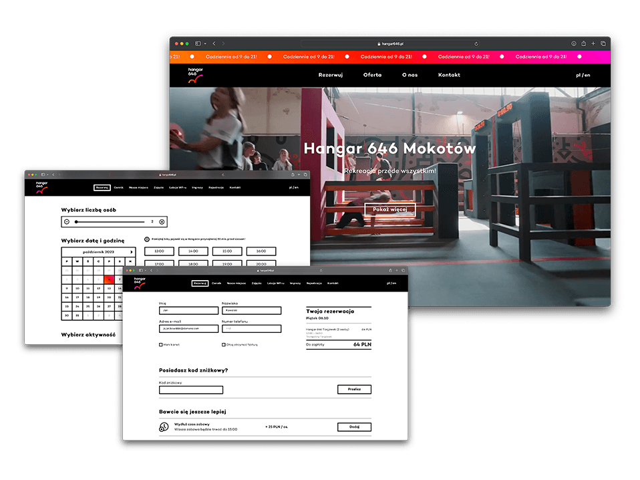Decrease number of people with the minus icon
The image size is (640, 480).
point(67,222)
